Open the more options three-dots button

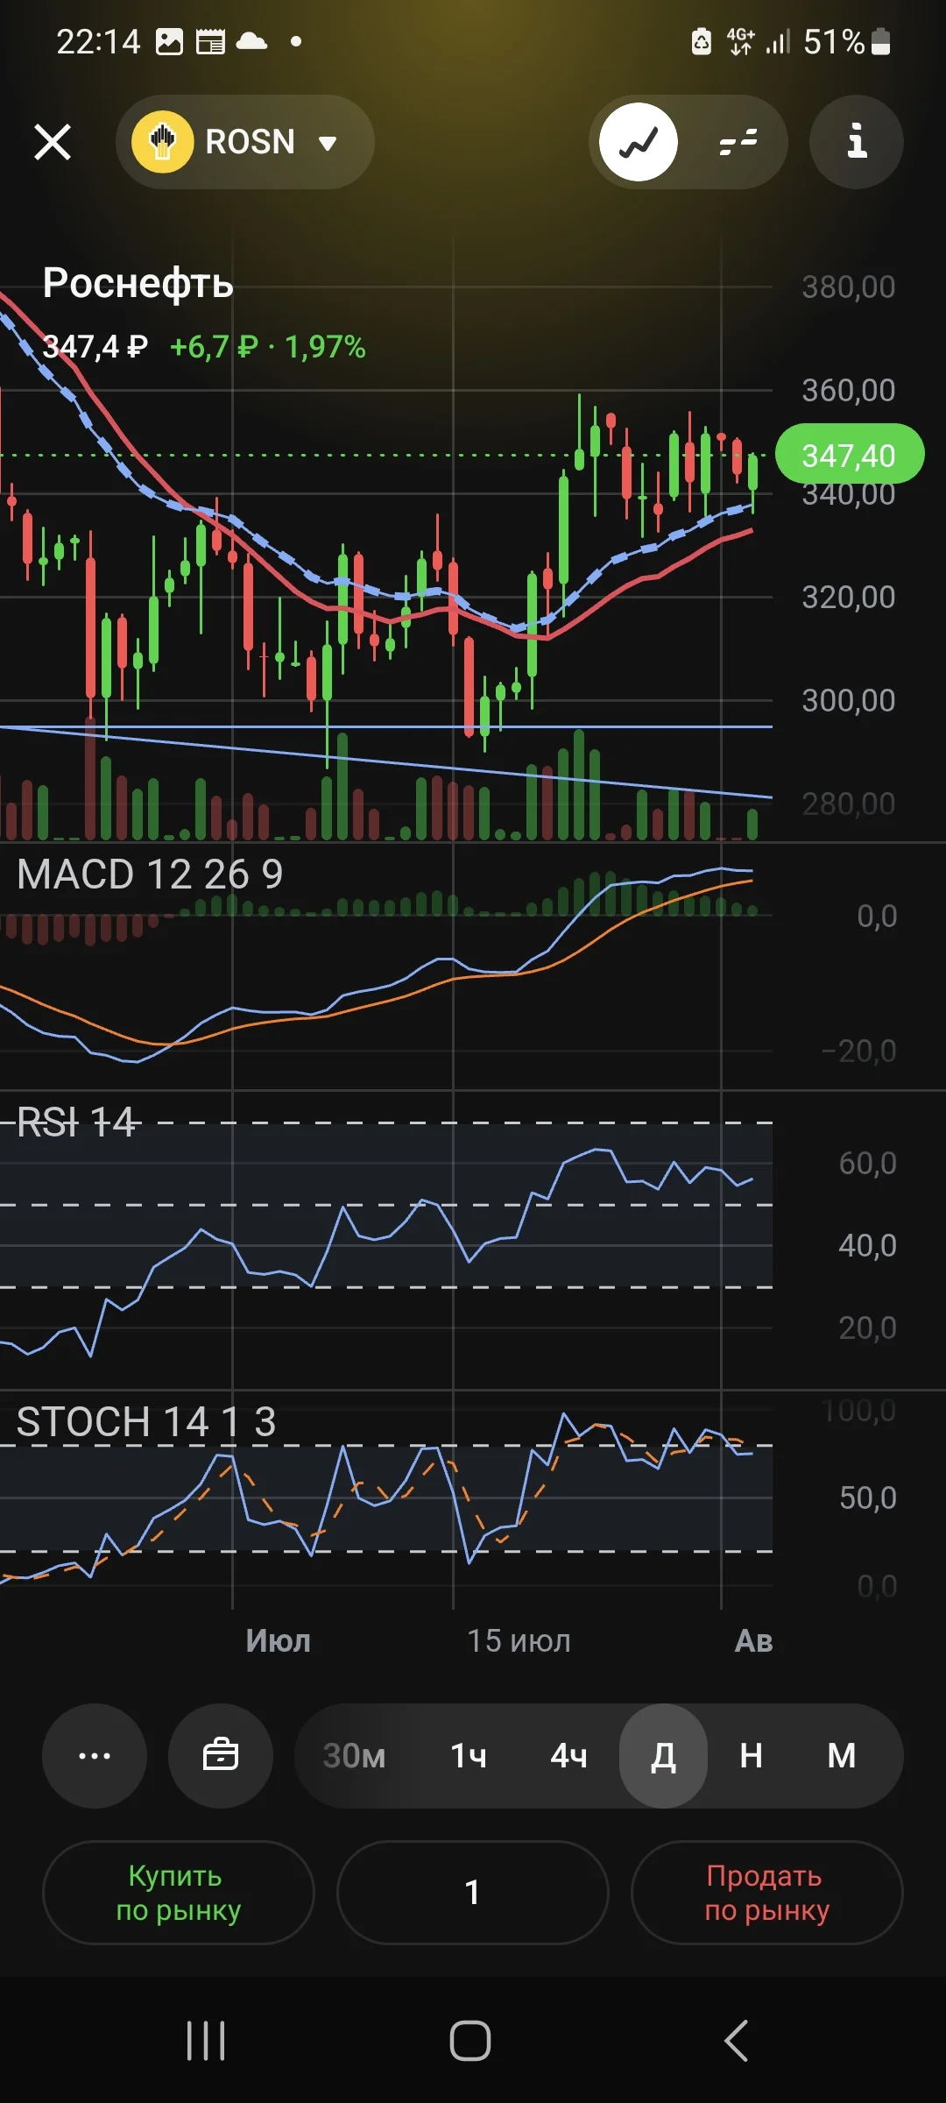tap(95, 1756)
